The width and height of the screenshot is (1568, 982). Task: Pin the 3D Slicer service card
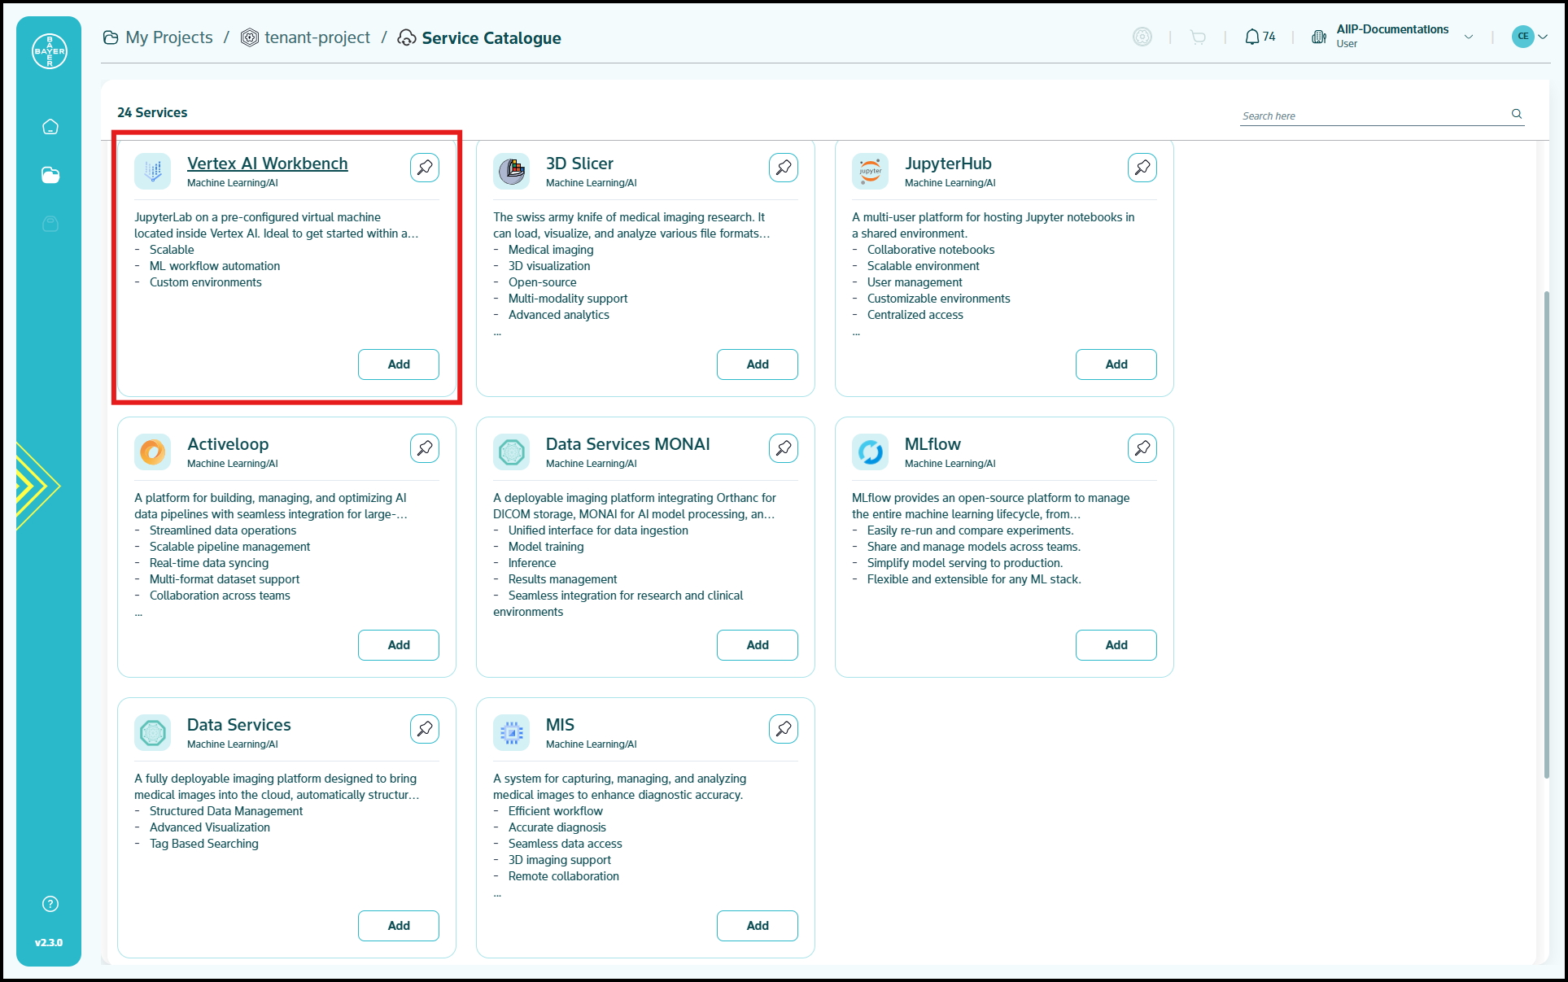(784, 168)
